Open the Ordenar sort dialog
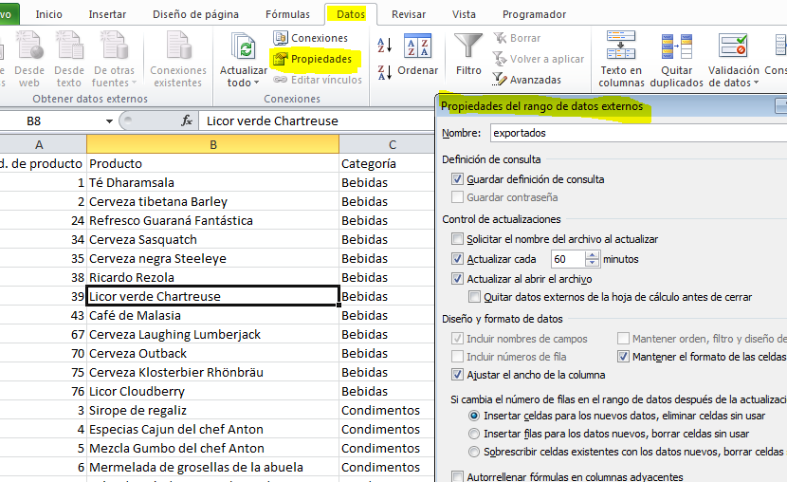The width and height of the screenshot is (787, 482). (x=417, y=54)
